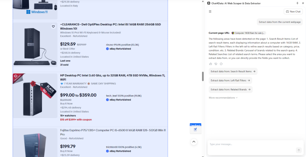Viewport: 306px width, 157px height.
Task: Click the scroll to top arrow button
Action: 194,142
